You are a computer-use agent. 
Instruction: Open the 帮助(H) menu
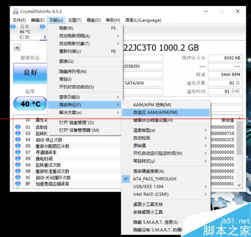[113, 20]
